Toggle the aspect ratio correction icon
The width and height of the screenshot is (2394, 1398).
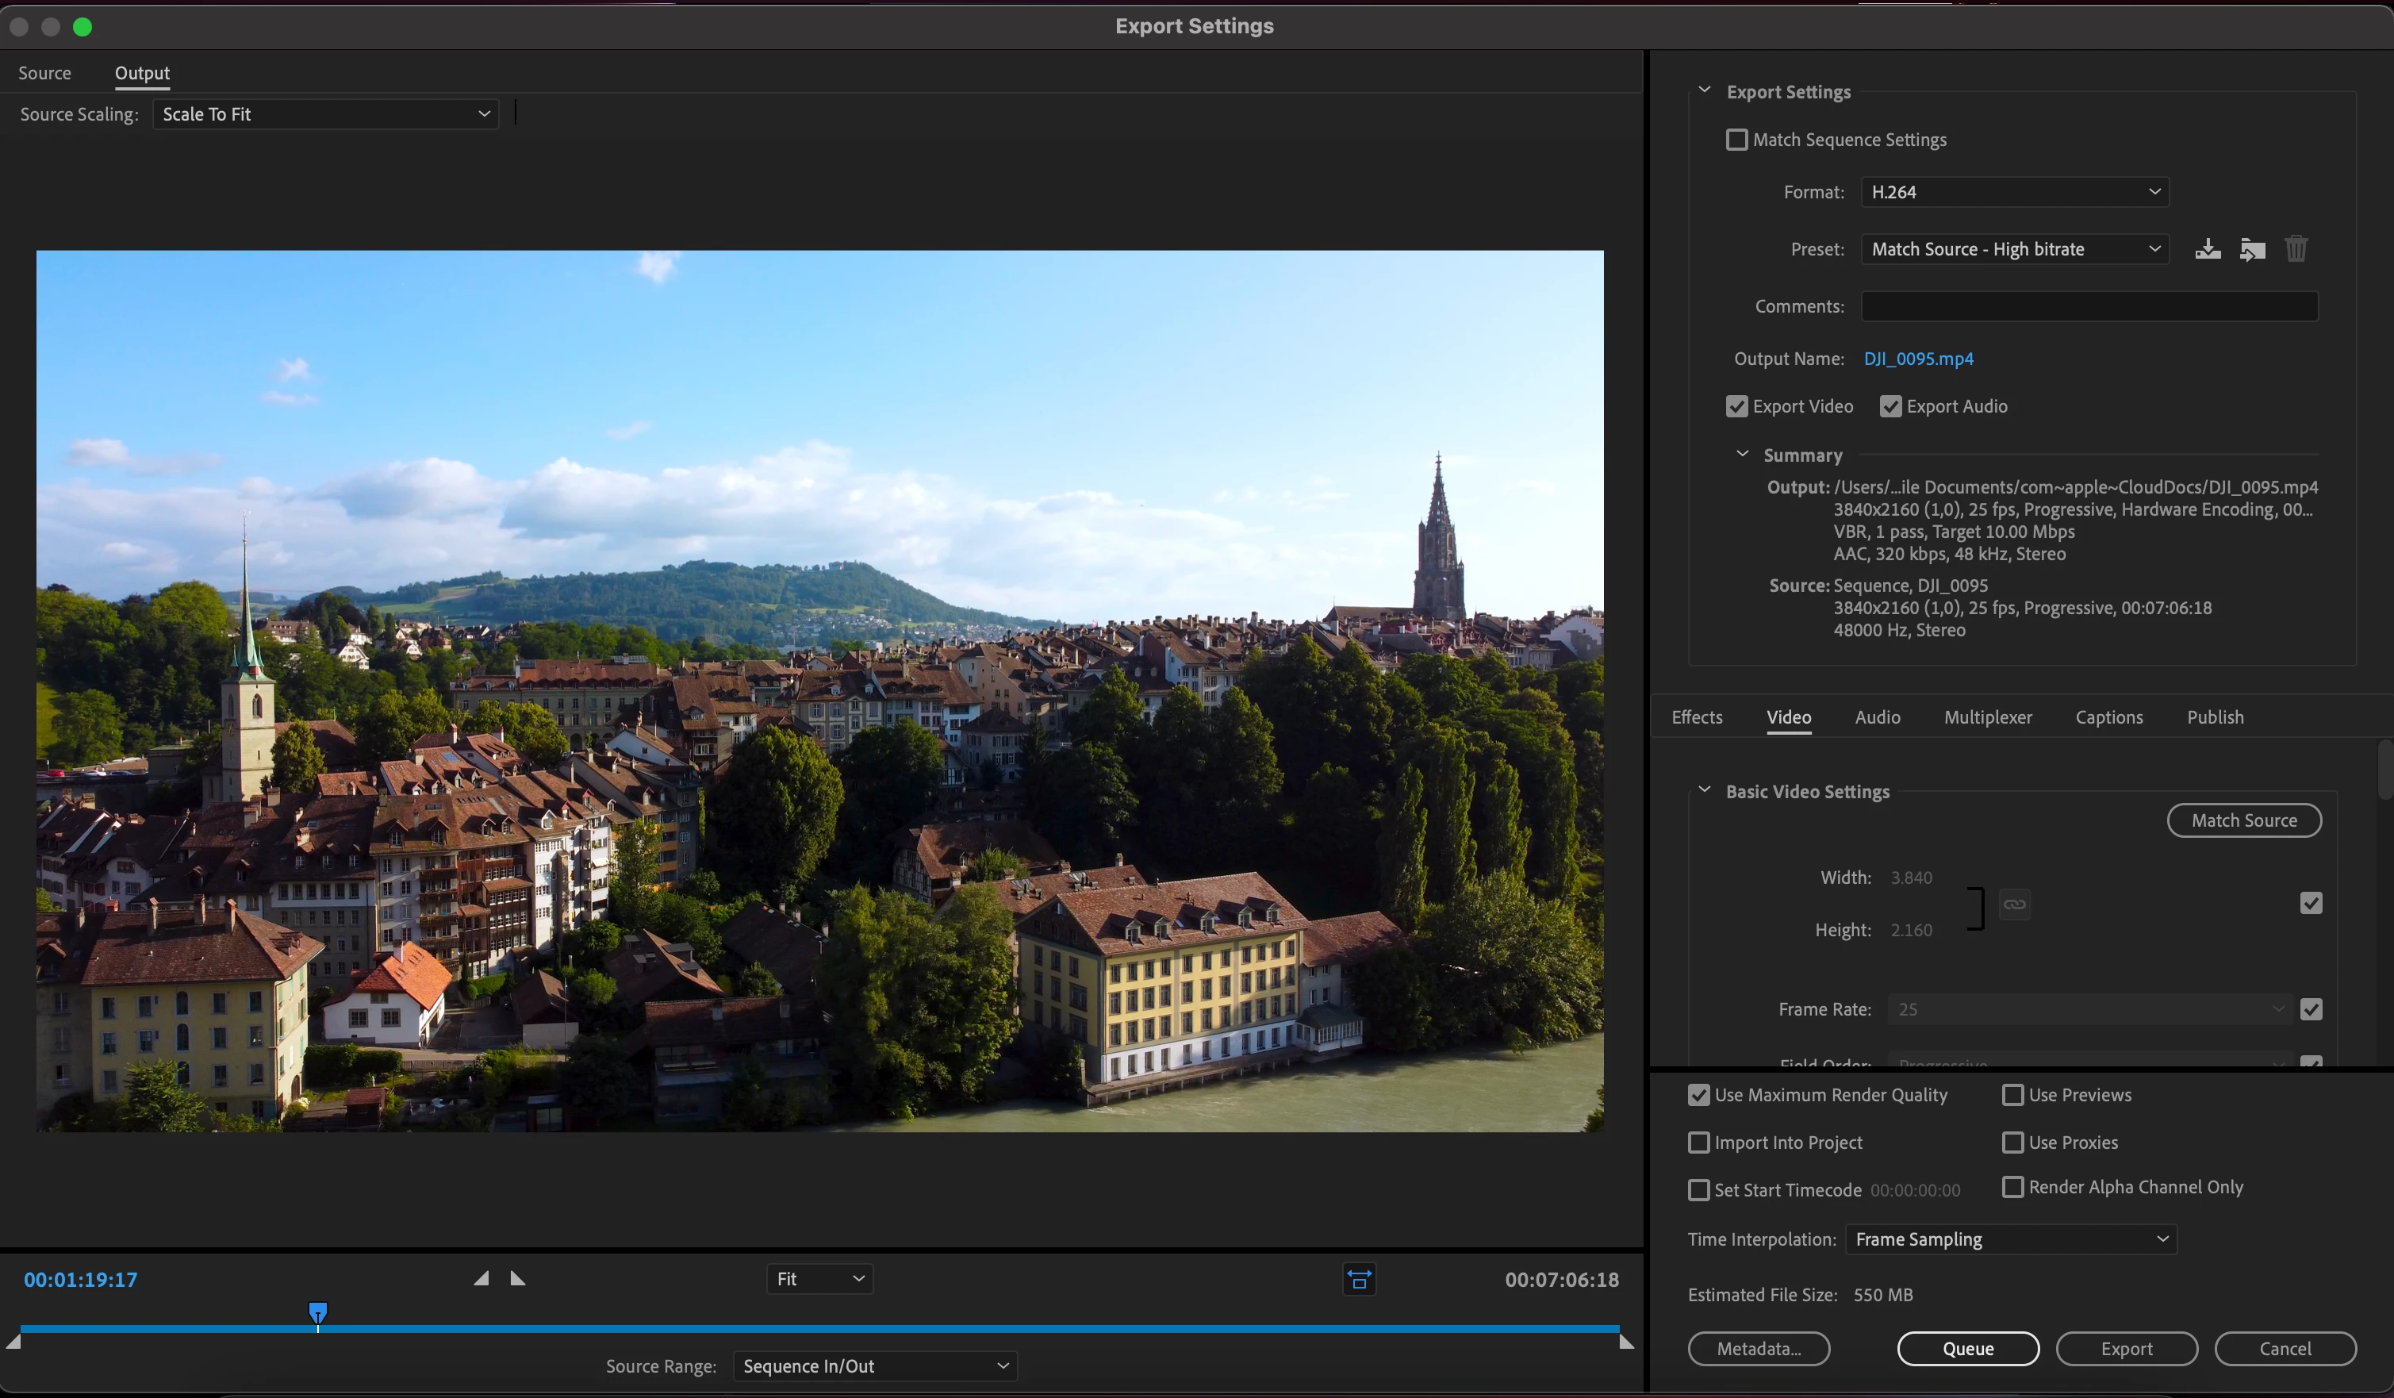[x=1360, y=1279]
